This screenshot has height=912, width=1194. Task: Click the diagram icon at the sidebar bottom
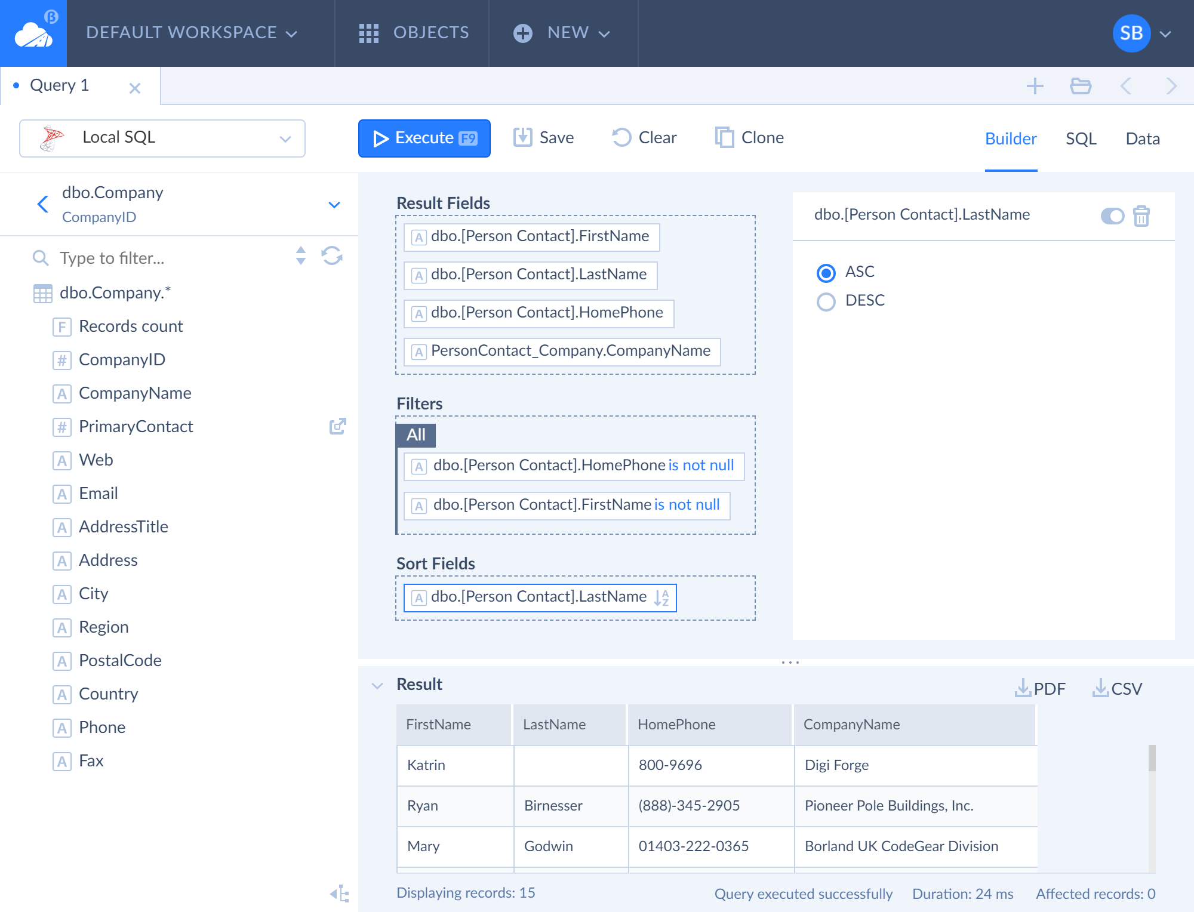click(x=340, y=893)
